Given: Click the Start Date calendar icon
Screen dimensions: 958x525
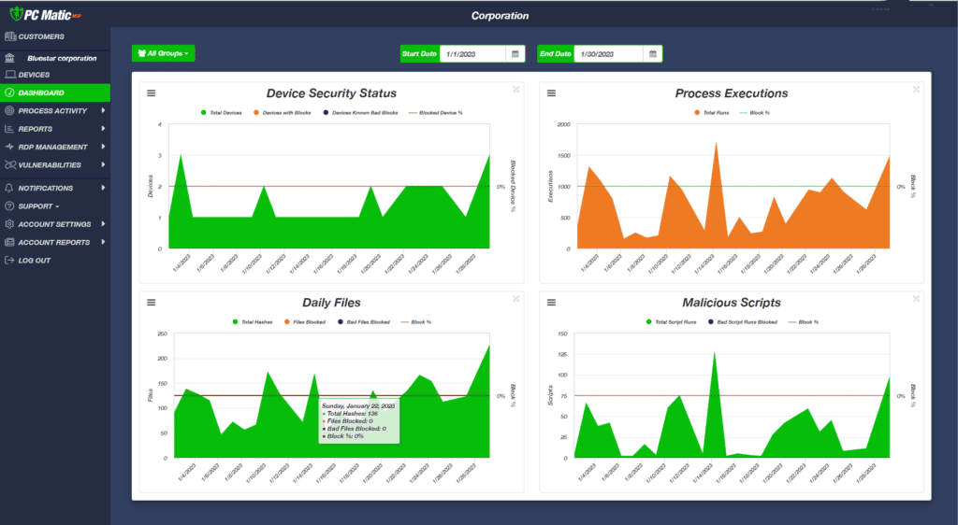Looking at the screenshot, I should point(515,53).
